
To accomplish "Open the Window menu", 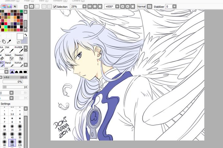I will point(60,1).
